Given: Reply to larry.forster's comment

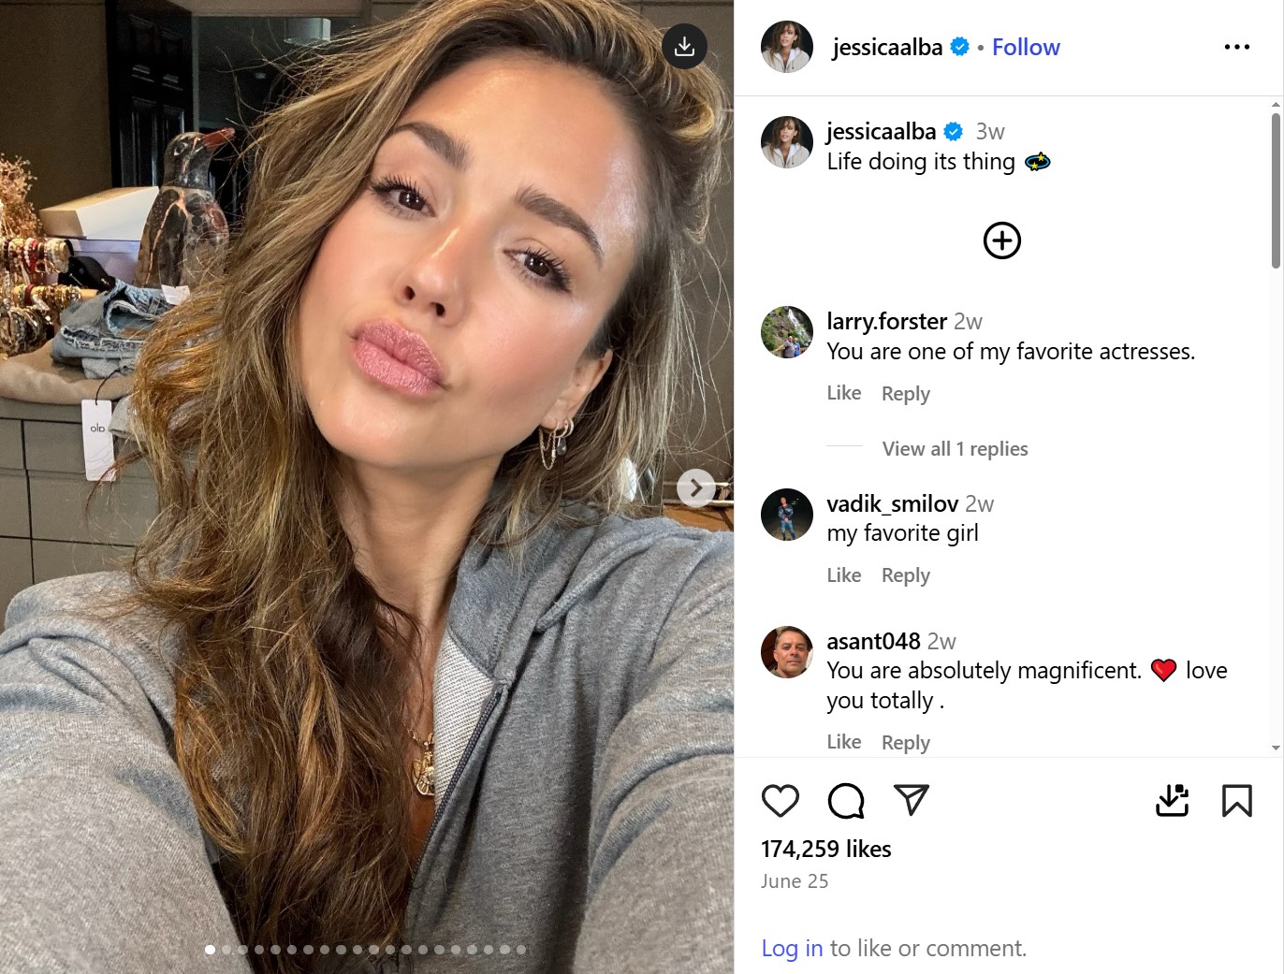Looking at the screenshot, I should [x=905, y=394].
